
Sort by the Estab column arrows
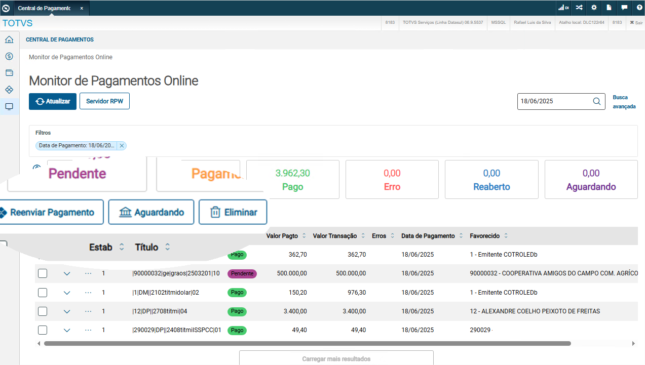tap(121, 247)
